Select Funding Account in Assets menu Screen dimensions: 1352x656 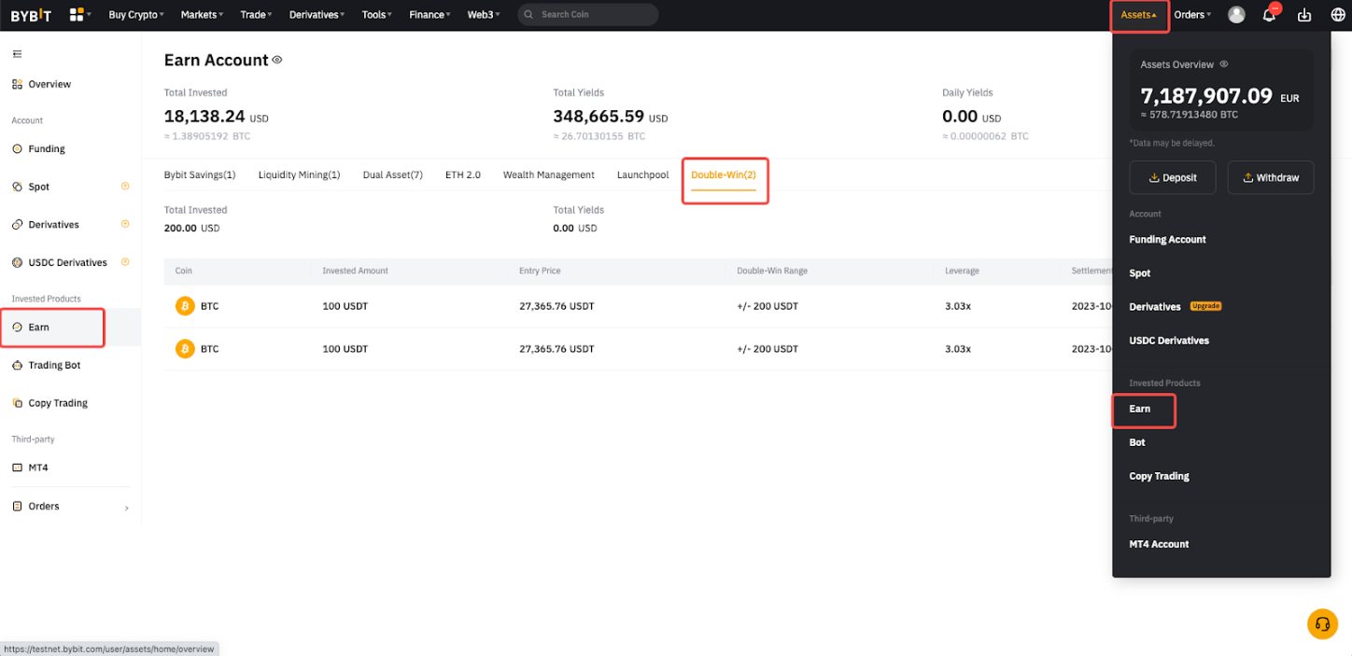pos(1167,240)
